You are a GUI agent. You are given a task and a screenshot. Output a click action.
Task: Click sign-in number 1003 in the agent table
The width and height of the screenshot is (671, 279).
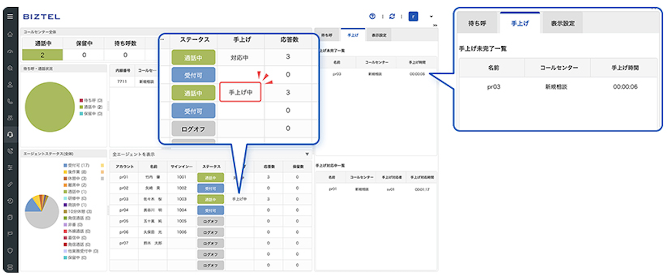coord(182,199)
